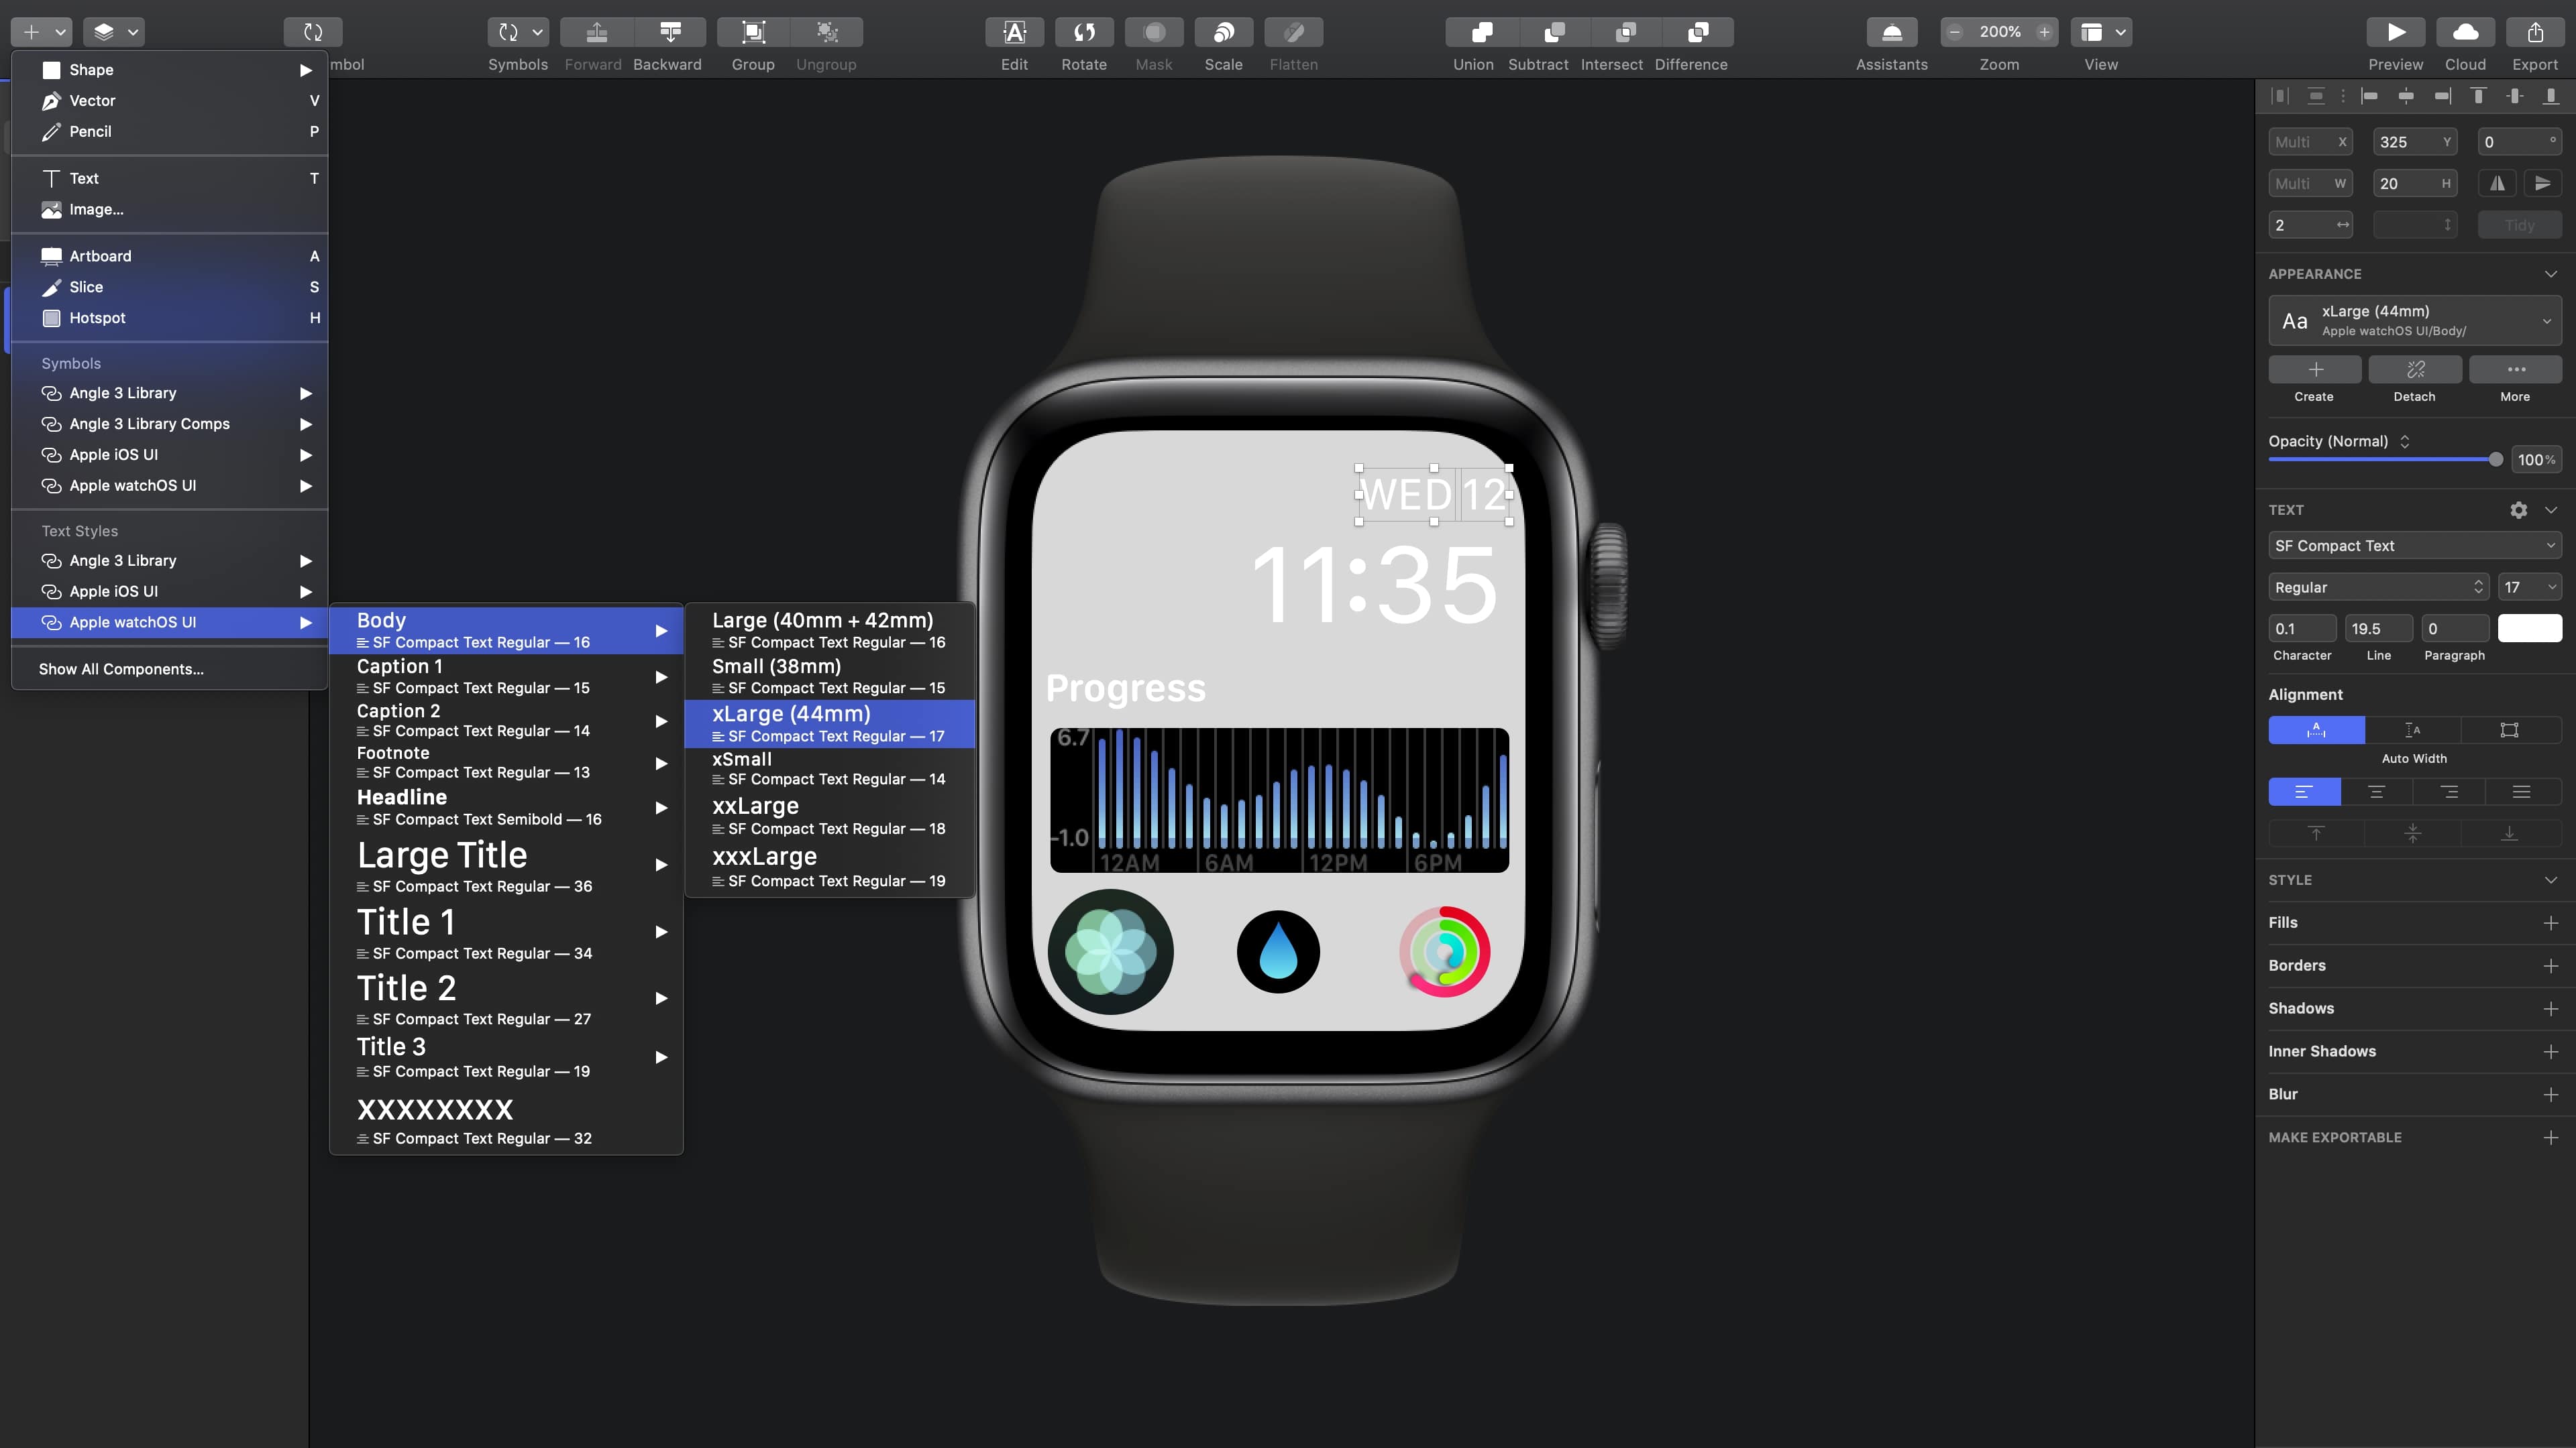
Task: Flip the selection horizontally
Action: [x=2497, y=183]
